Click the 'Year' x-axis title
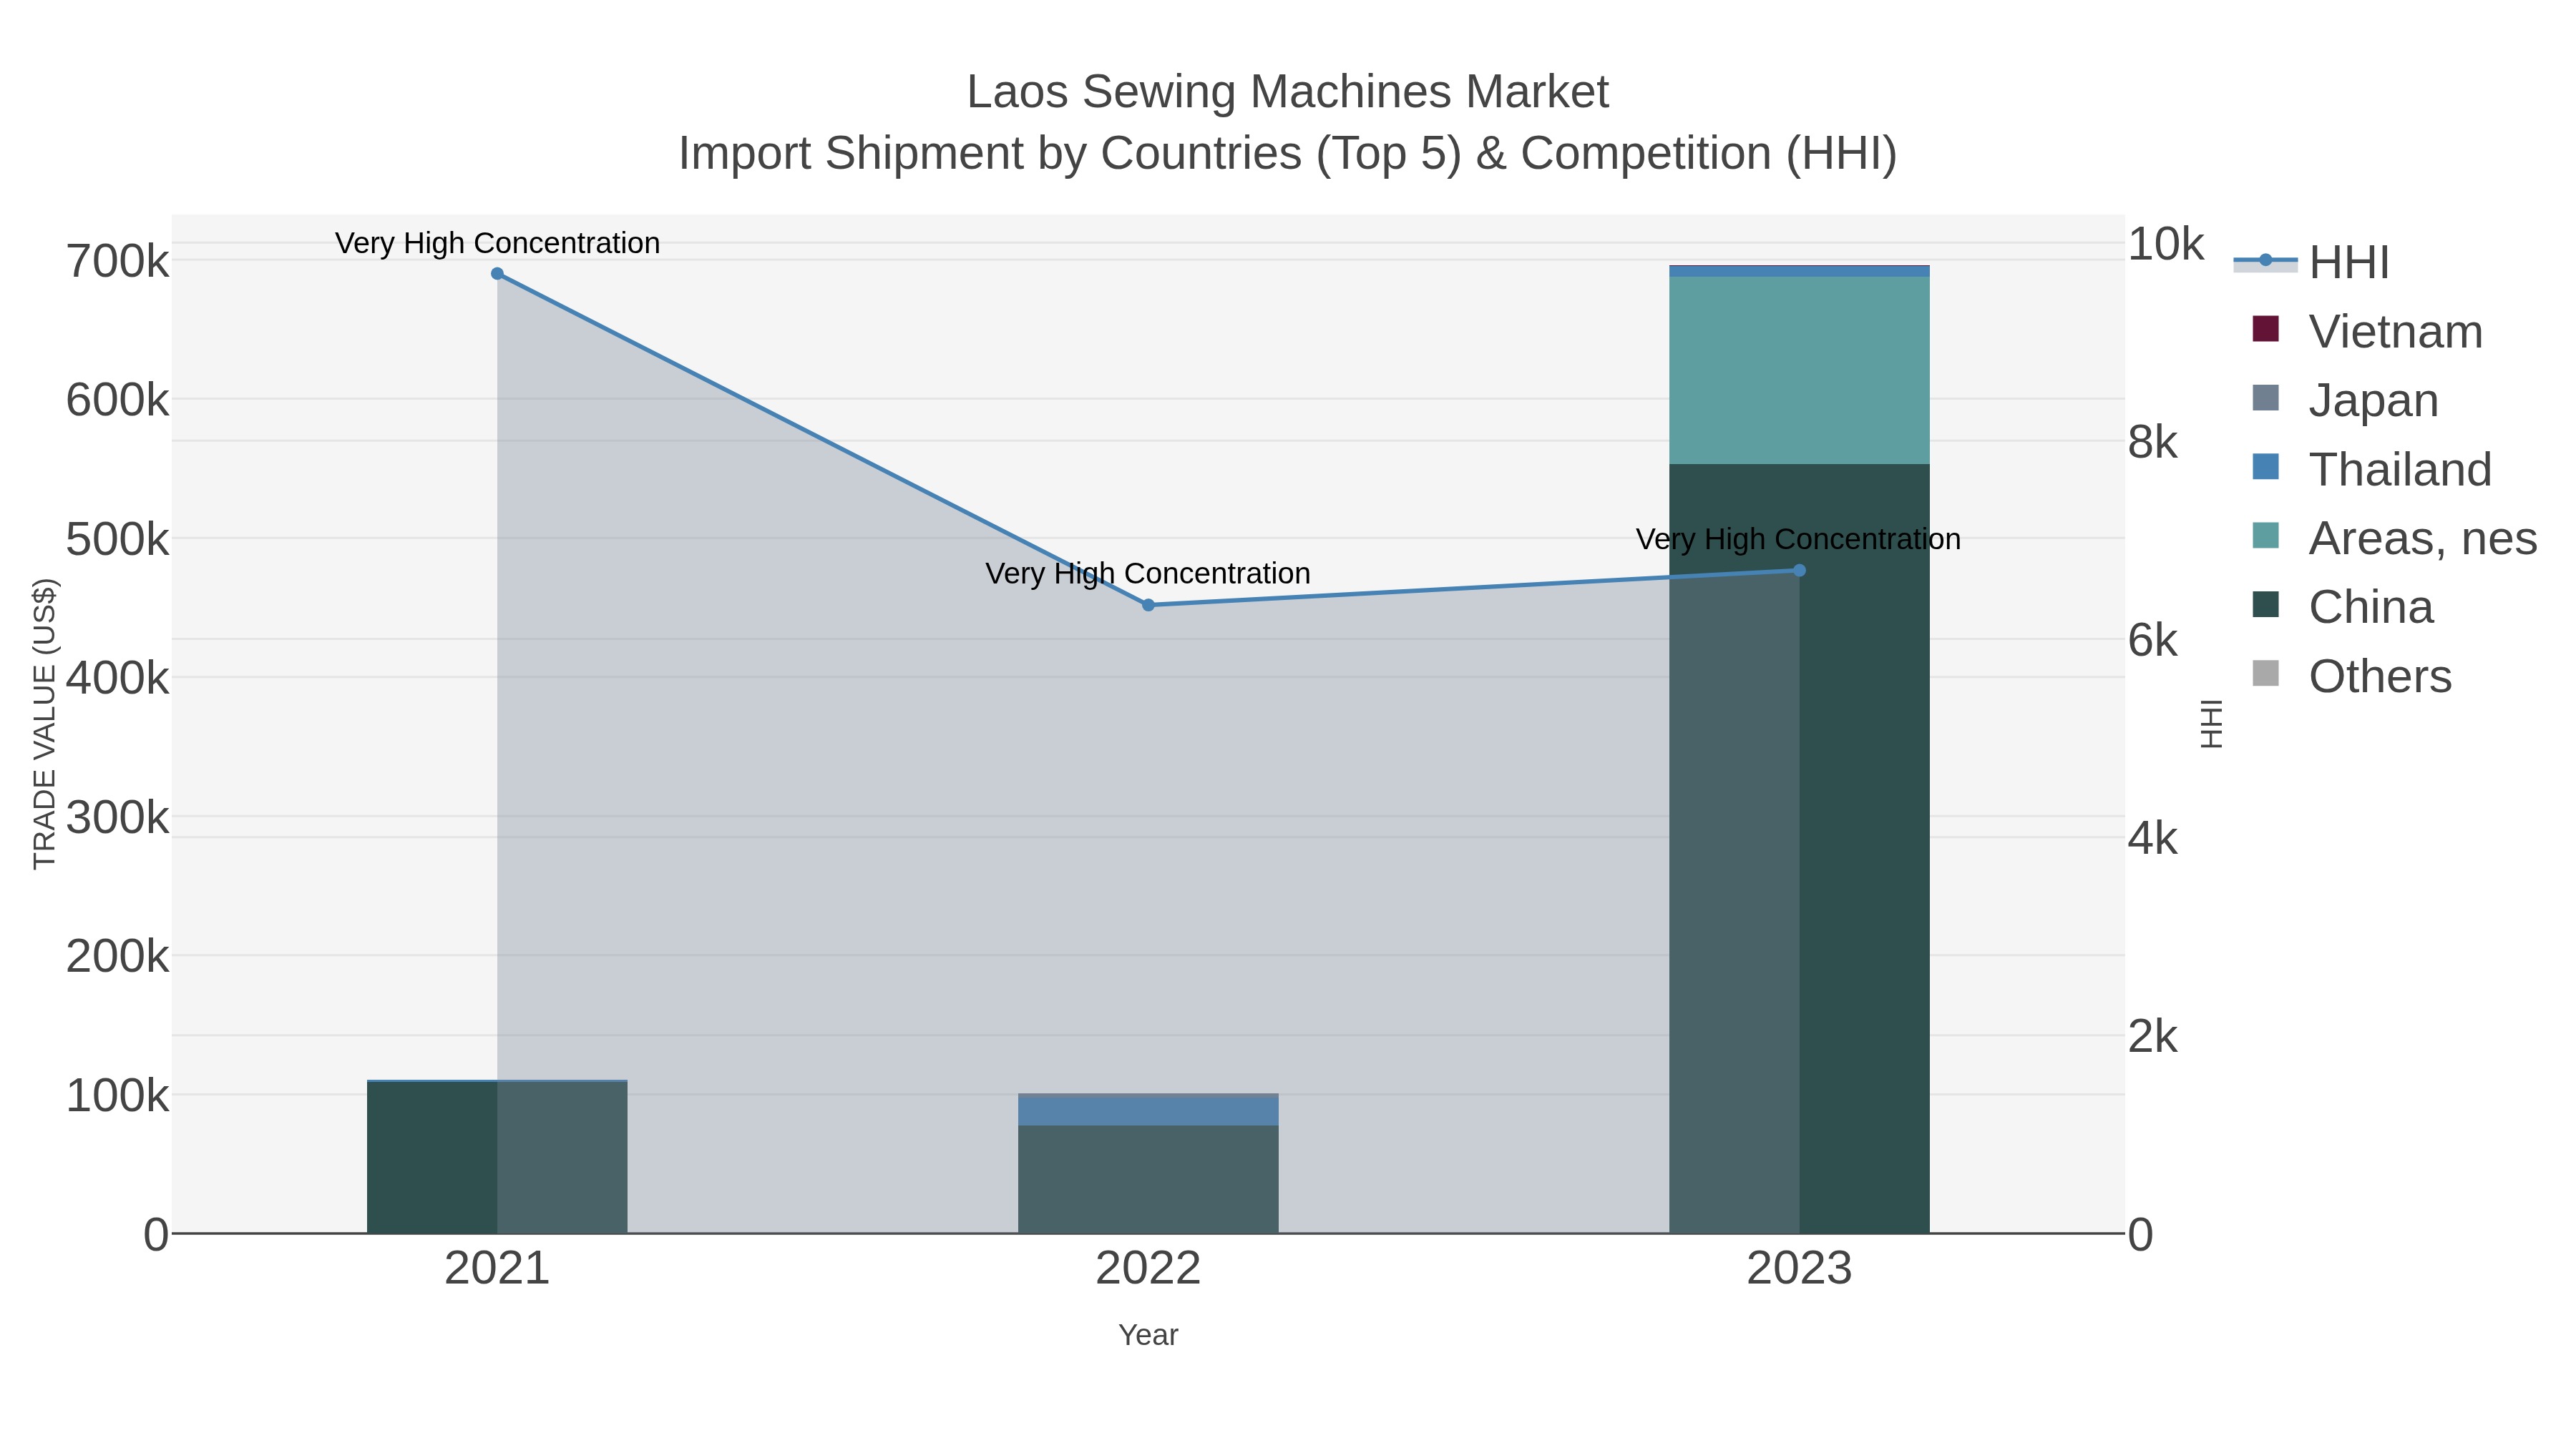Viewport: 2576px width, 1448px height. (x=1148, y=1335)
